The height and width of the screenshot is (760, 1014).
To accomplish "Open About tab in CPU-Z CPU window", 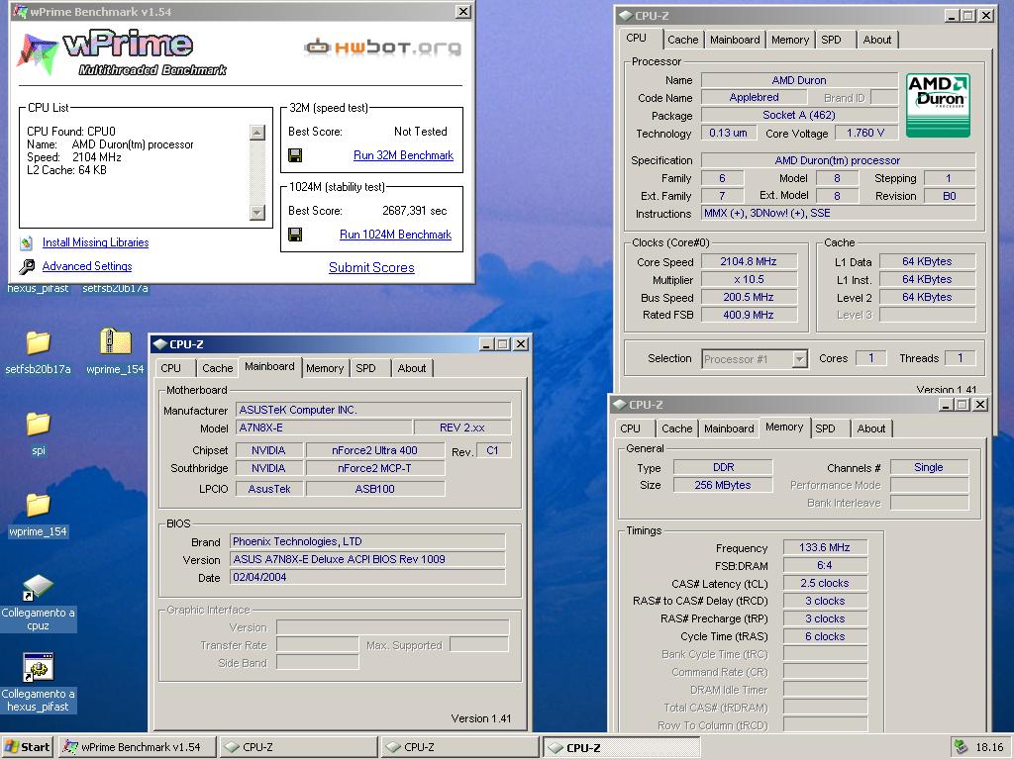I will pyautogui.click(x=877, y=40).
